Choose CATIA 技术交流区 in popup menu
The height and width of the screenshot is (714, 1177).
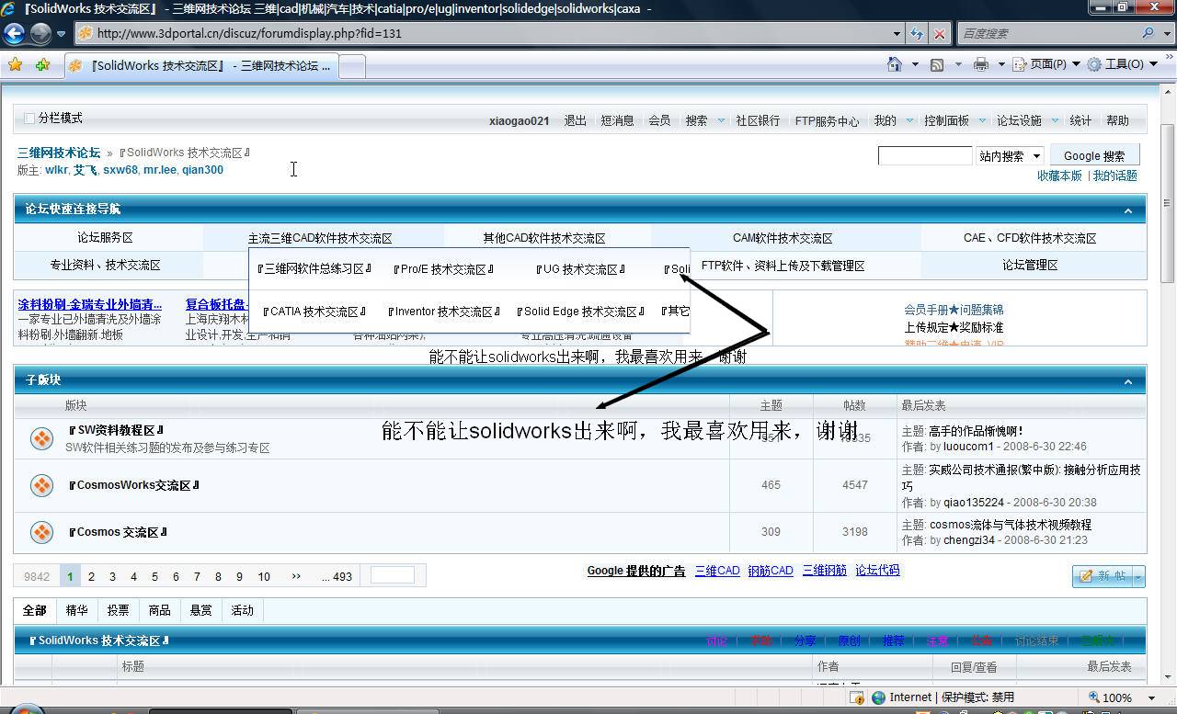click(314, 312)
